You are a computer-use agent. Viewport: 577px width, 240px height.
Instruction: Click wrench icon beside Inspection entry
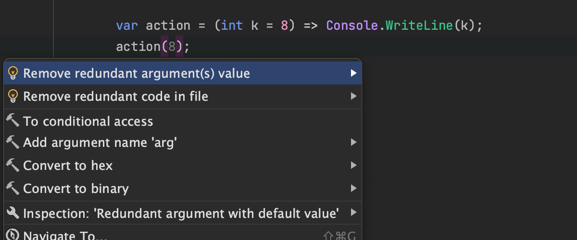click(x=13, y=213)
